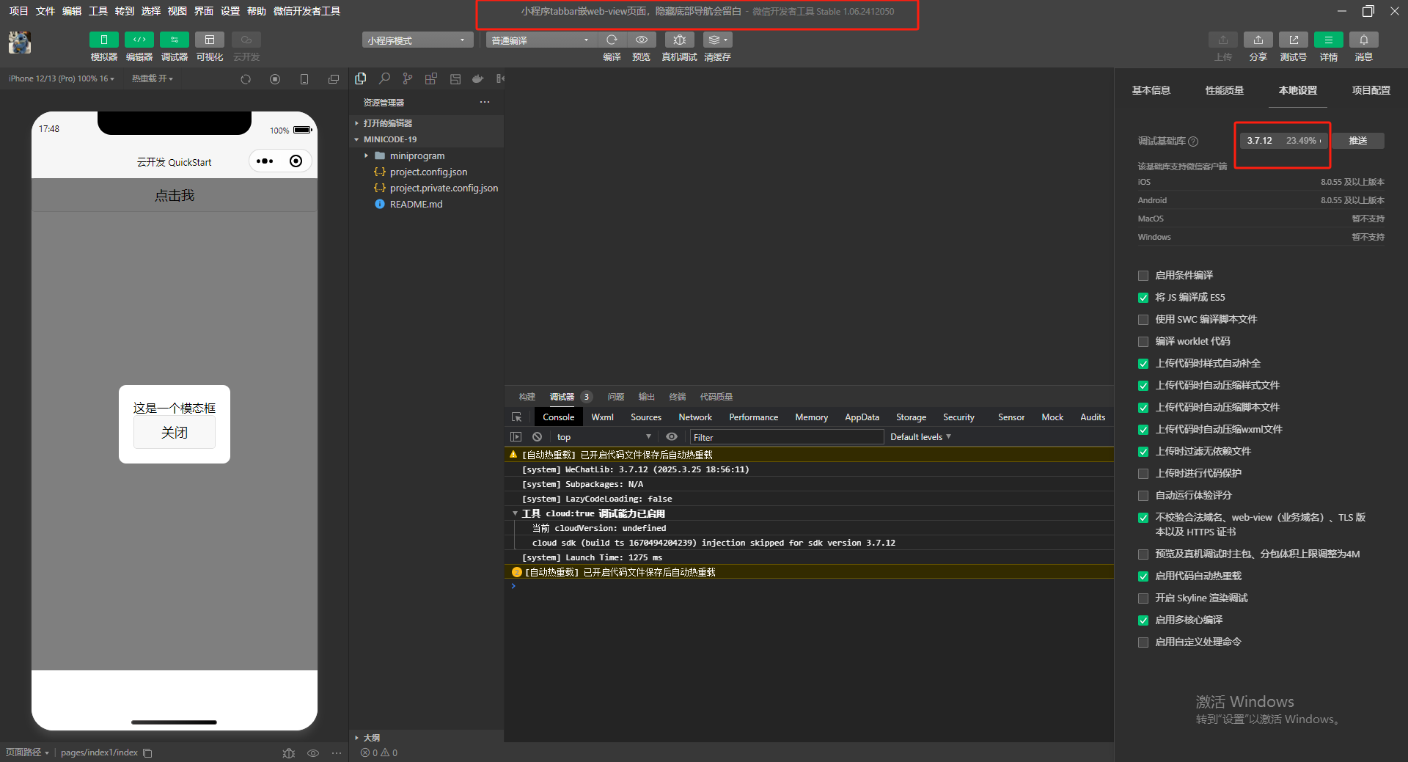Open the Visualization panel button
The width and height of the screenshot is (1408, 762).
[x=209, y=40]
